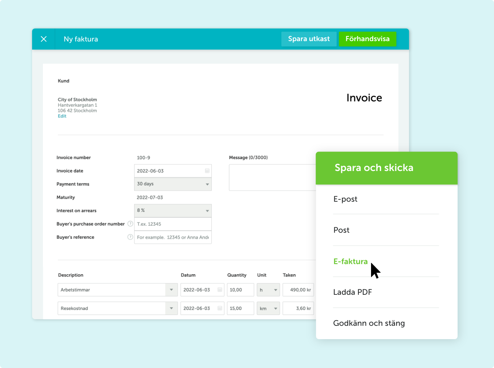Click the Ny faktura title text
The height and width of the screenshot is (368, 494).
pos(81,39)
